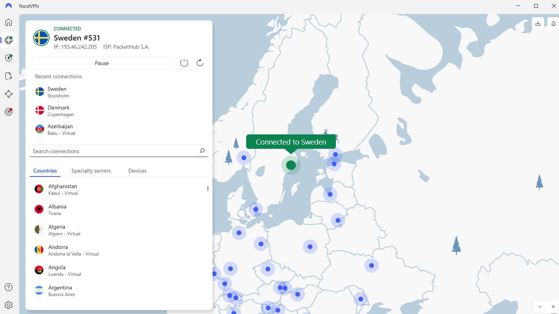
Task: Open the globe VPN icon in sidebar
Action: point(9,40)
